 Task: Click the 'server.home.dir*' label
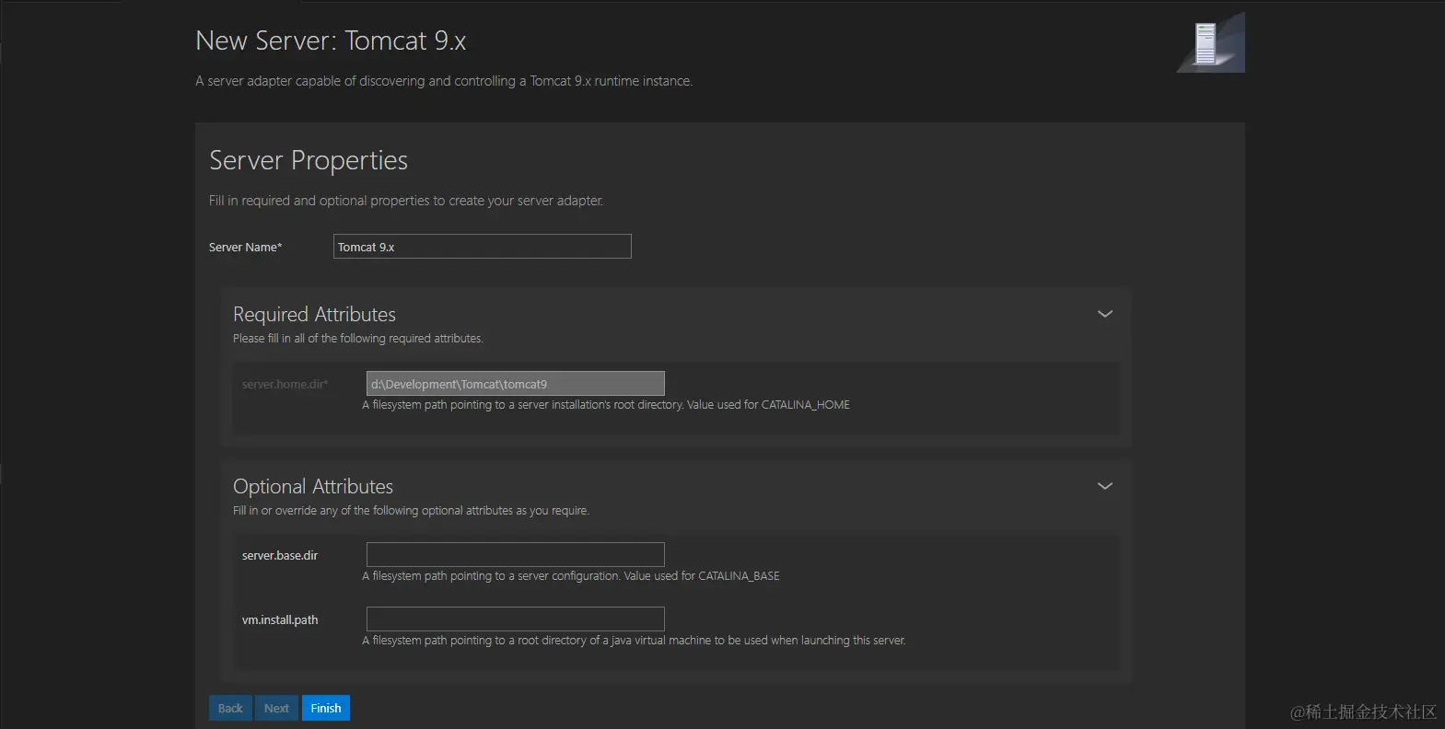click(285, 385)
